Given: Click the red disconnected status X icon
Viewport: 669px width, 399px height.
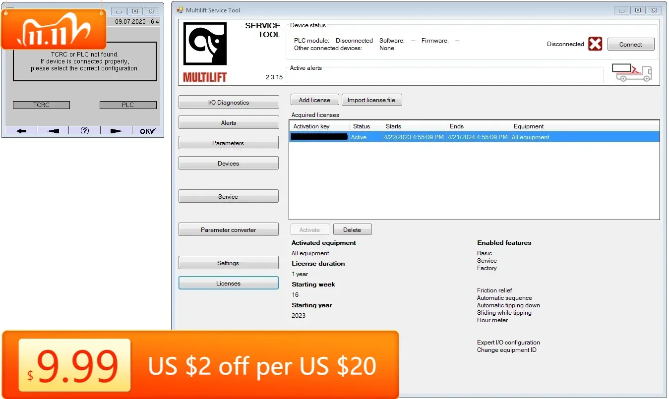Looking at the screenshot, I should (595, 44).
